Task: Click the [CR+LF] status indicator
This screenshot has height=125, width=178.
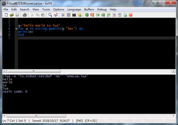Action: click(x=90, y=121)
